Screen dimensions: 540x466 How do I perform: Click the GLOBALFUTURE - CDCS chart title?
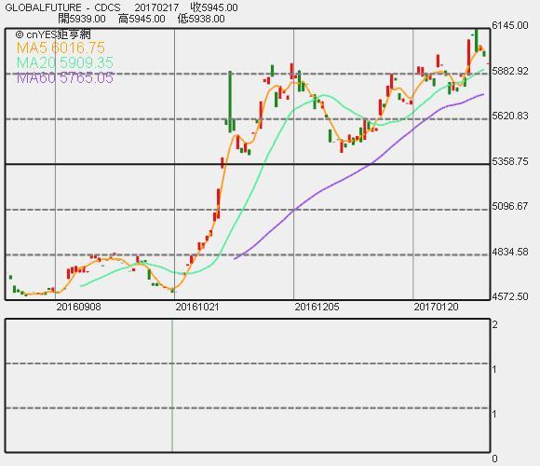point(63,7)
